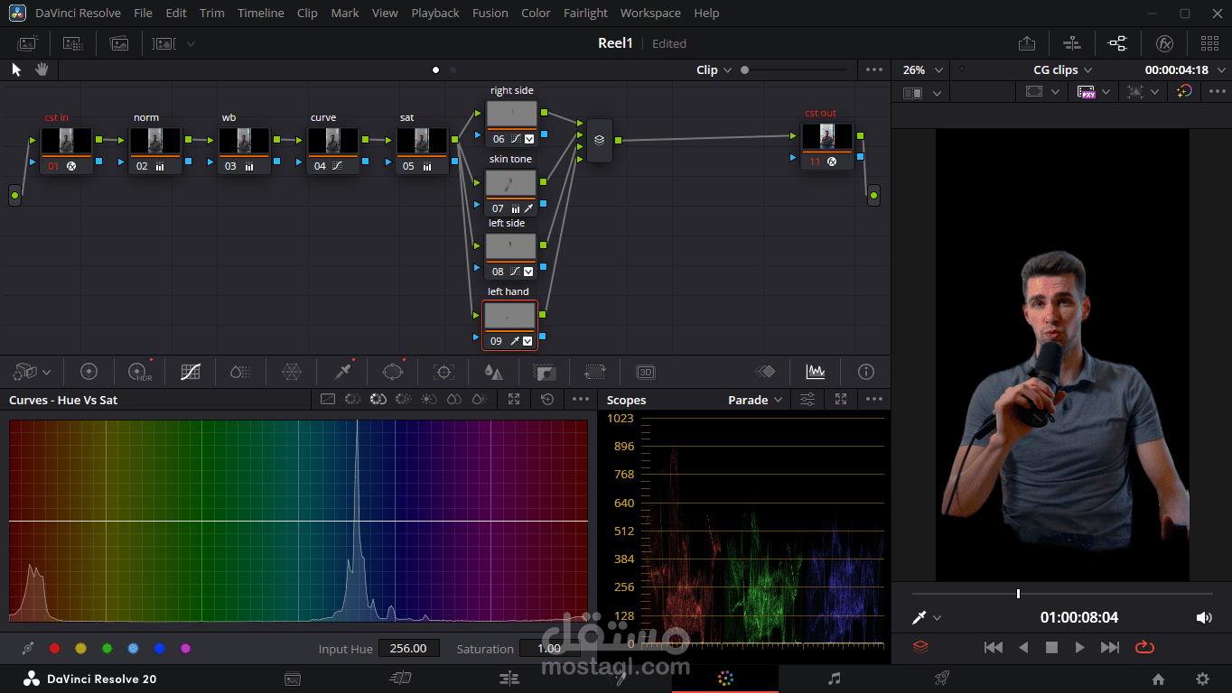Open the Lightbox grid icon
This screenshot has width=1232, height=693.
tap(1209, 43)
